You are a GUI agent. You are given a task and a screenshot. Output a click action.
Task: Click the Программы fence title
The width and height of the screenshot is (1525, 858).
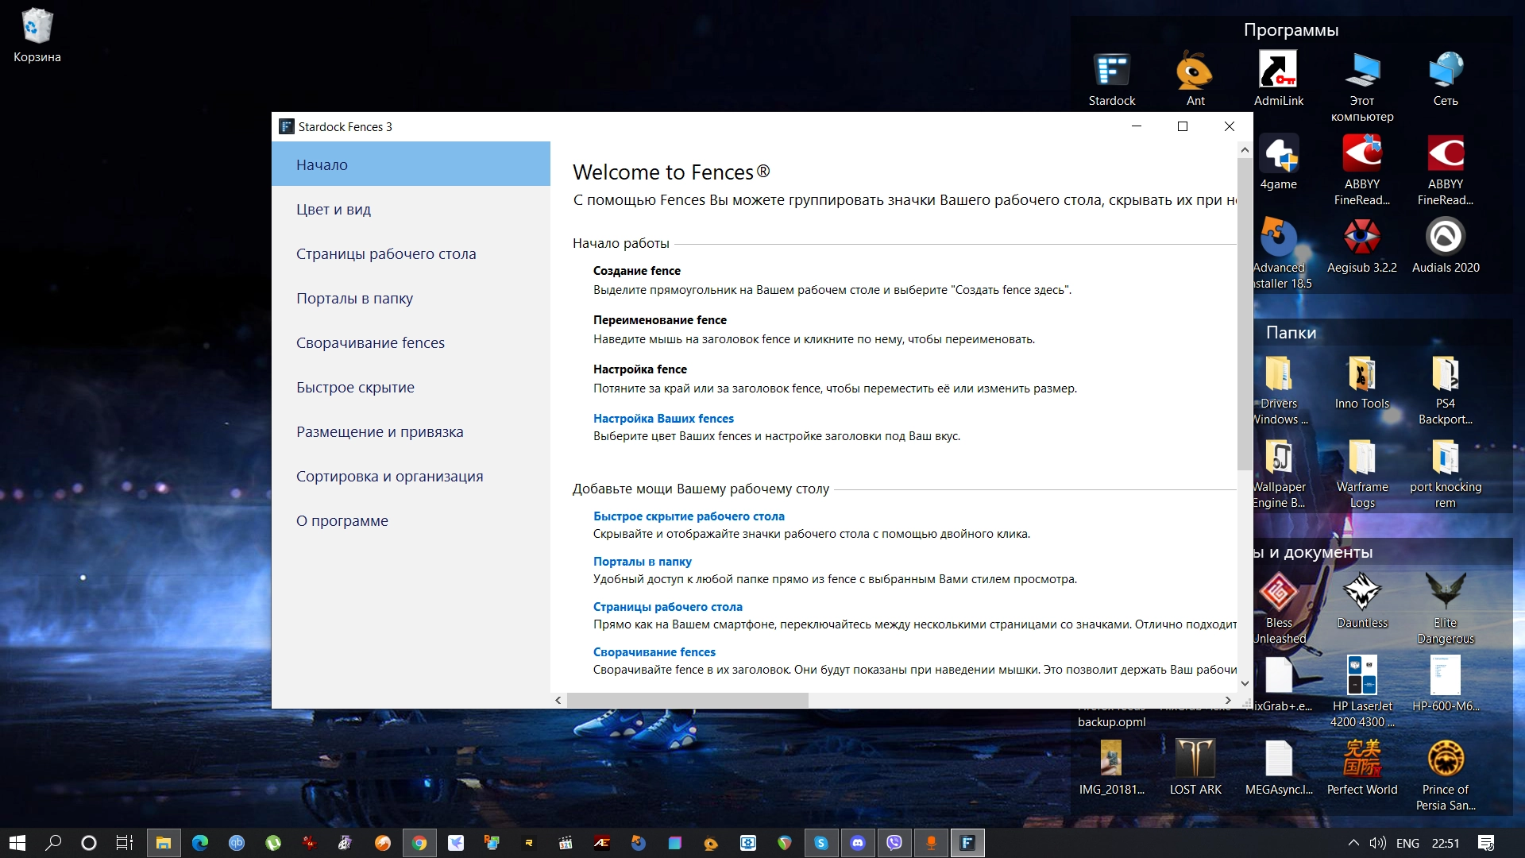(1291, 30)
